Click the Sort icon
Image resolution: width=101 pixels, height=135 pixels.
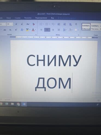tap(70, 24)
